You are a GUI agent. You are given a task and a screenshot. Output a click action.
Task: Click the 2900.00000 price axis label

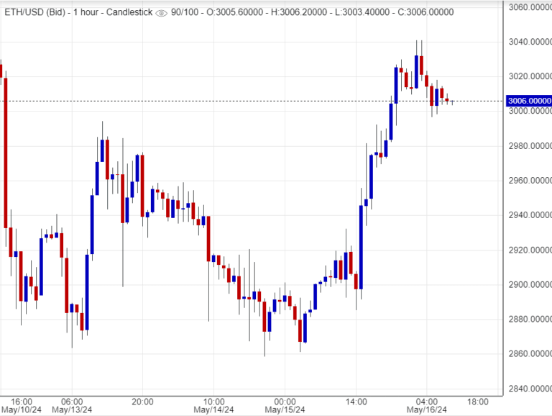[x=528, y=285]
